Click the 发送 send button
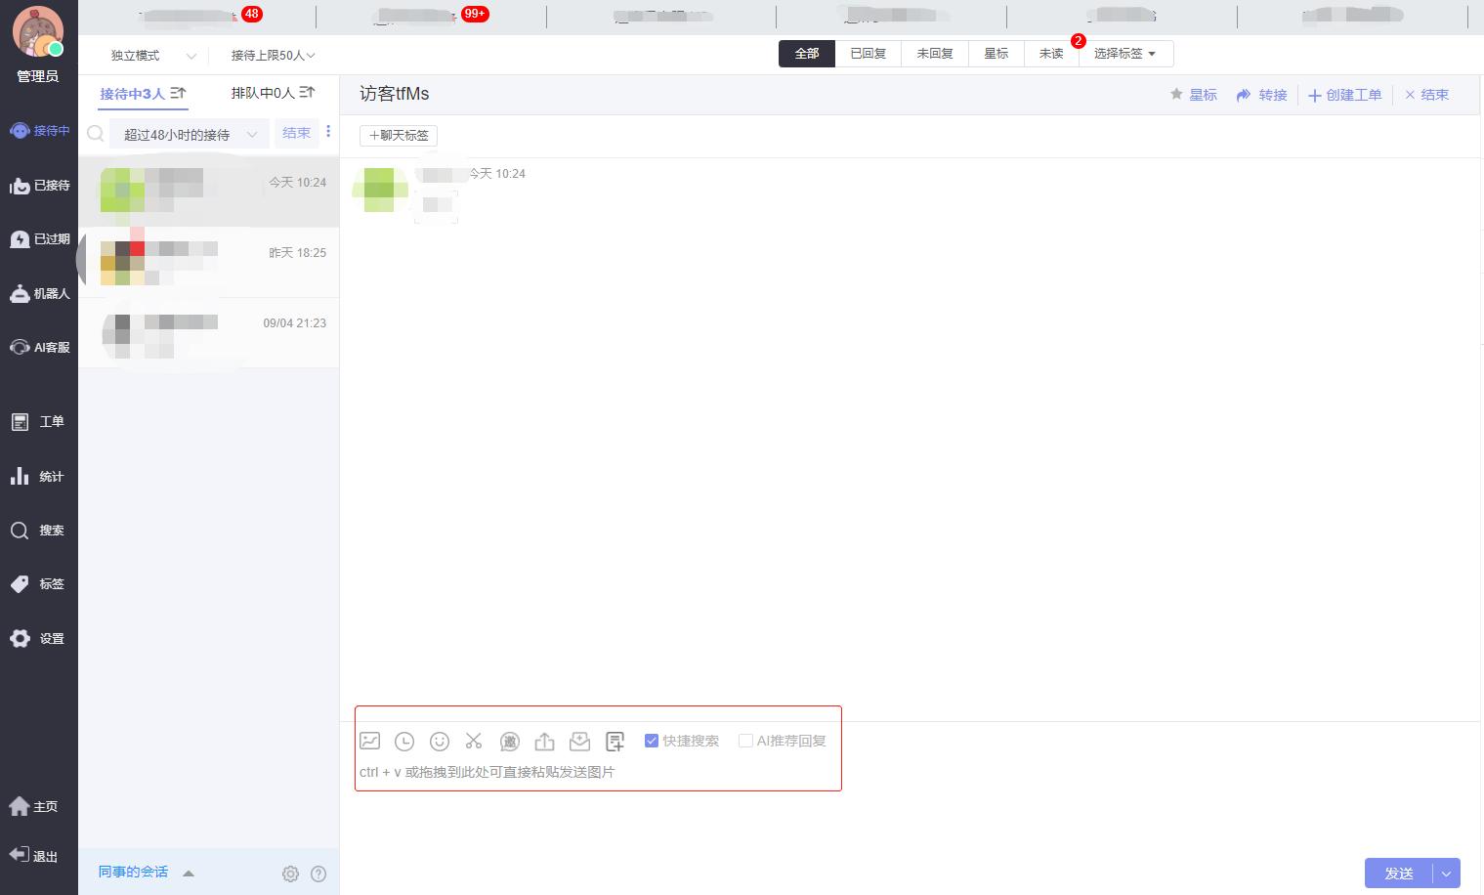This screenshot has height=895, width=1484. [1398, 873]
